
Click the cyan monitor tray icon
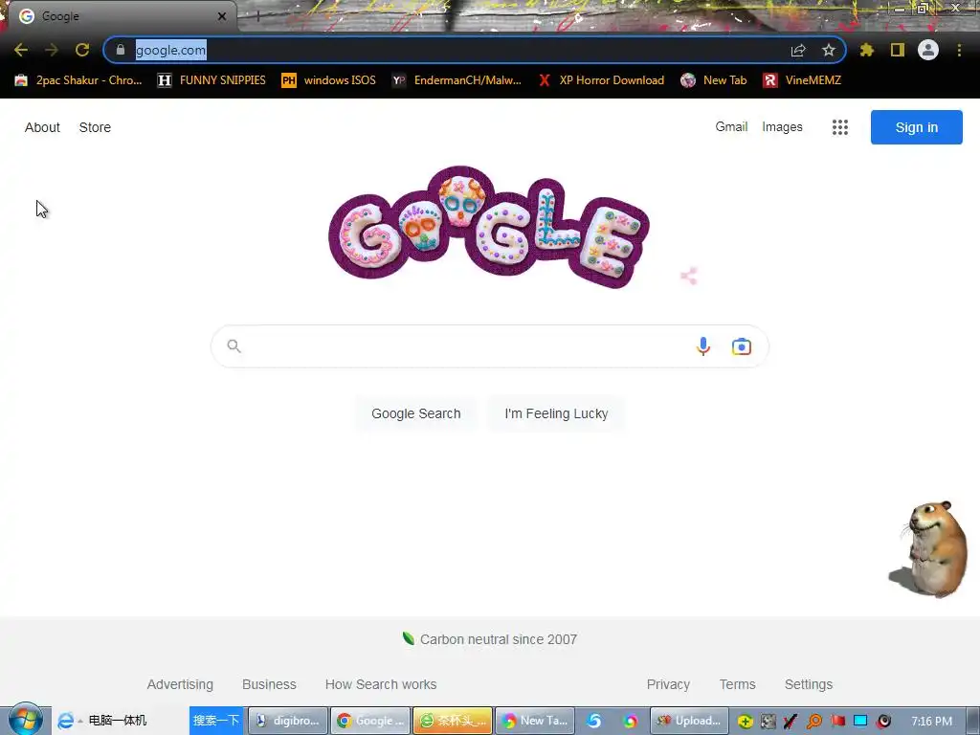[x=860, y=721]
